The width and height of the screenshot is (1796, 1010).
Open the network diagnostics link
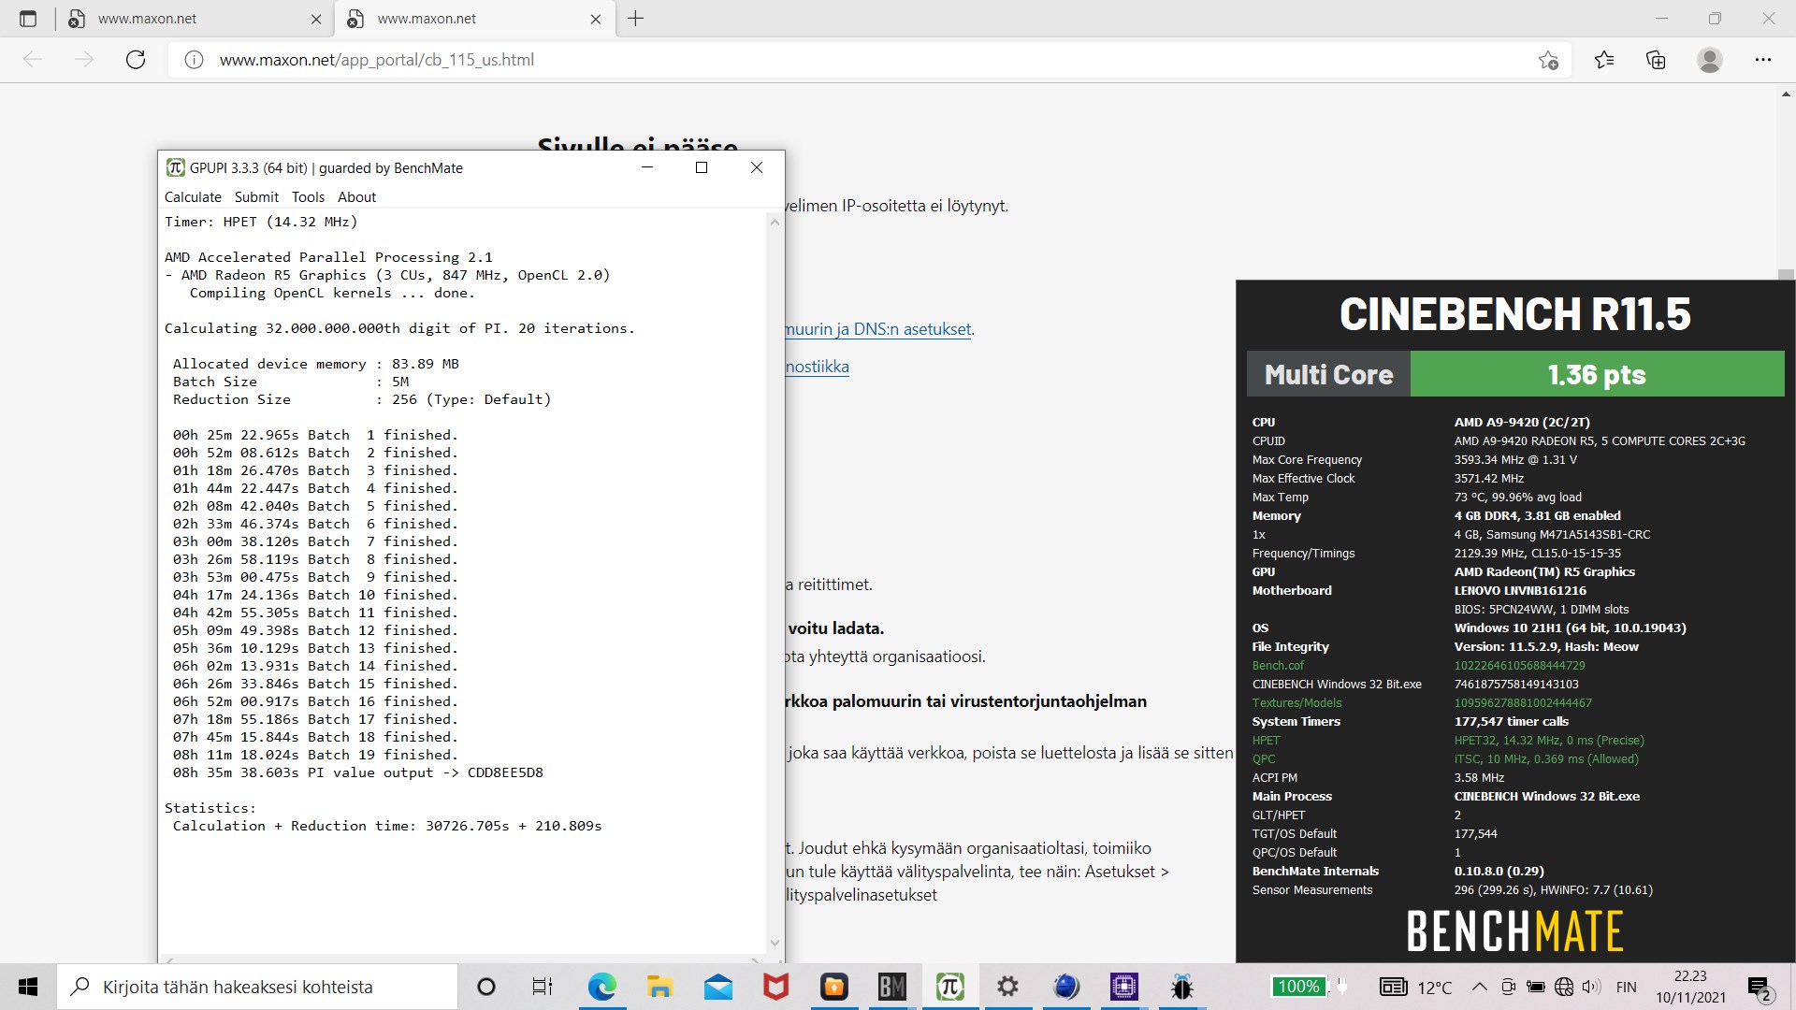click(818, 367)
